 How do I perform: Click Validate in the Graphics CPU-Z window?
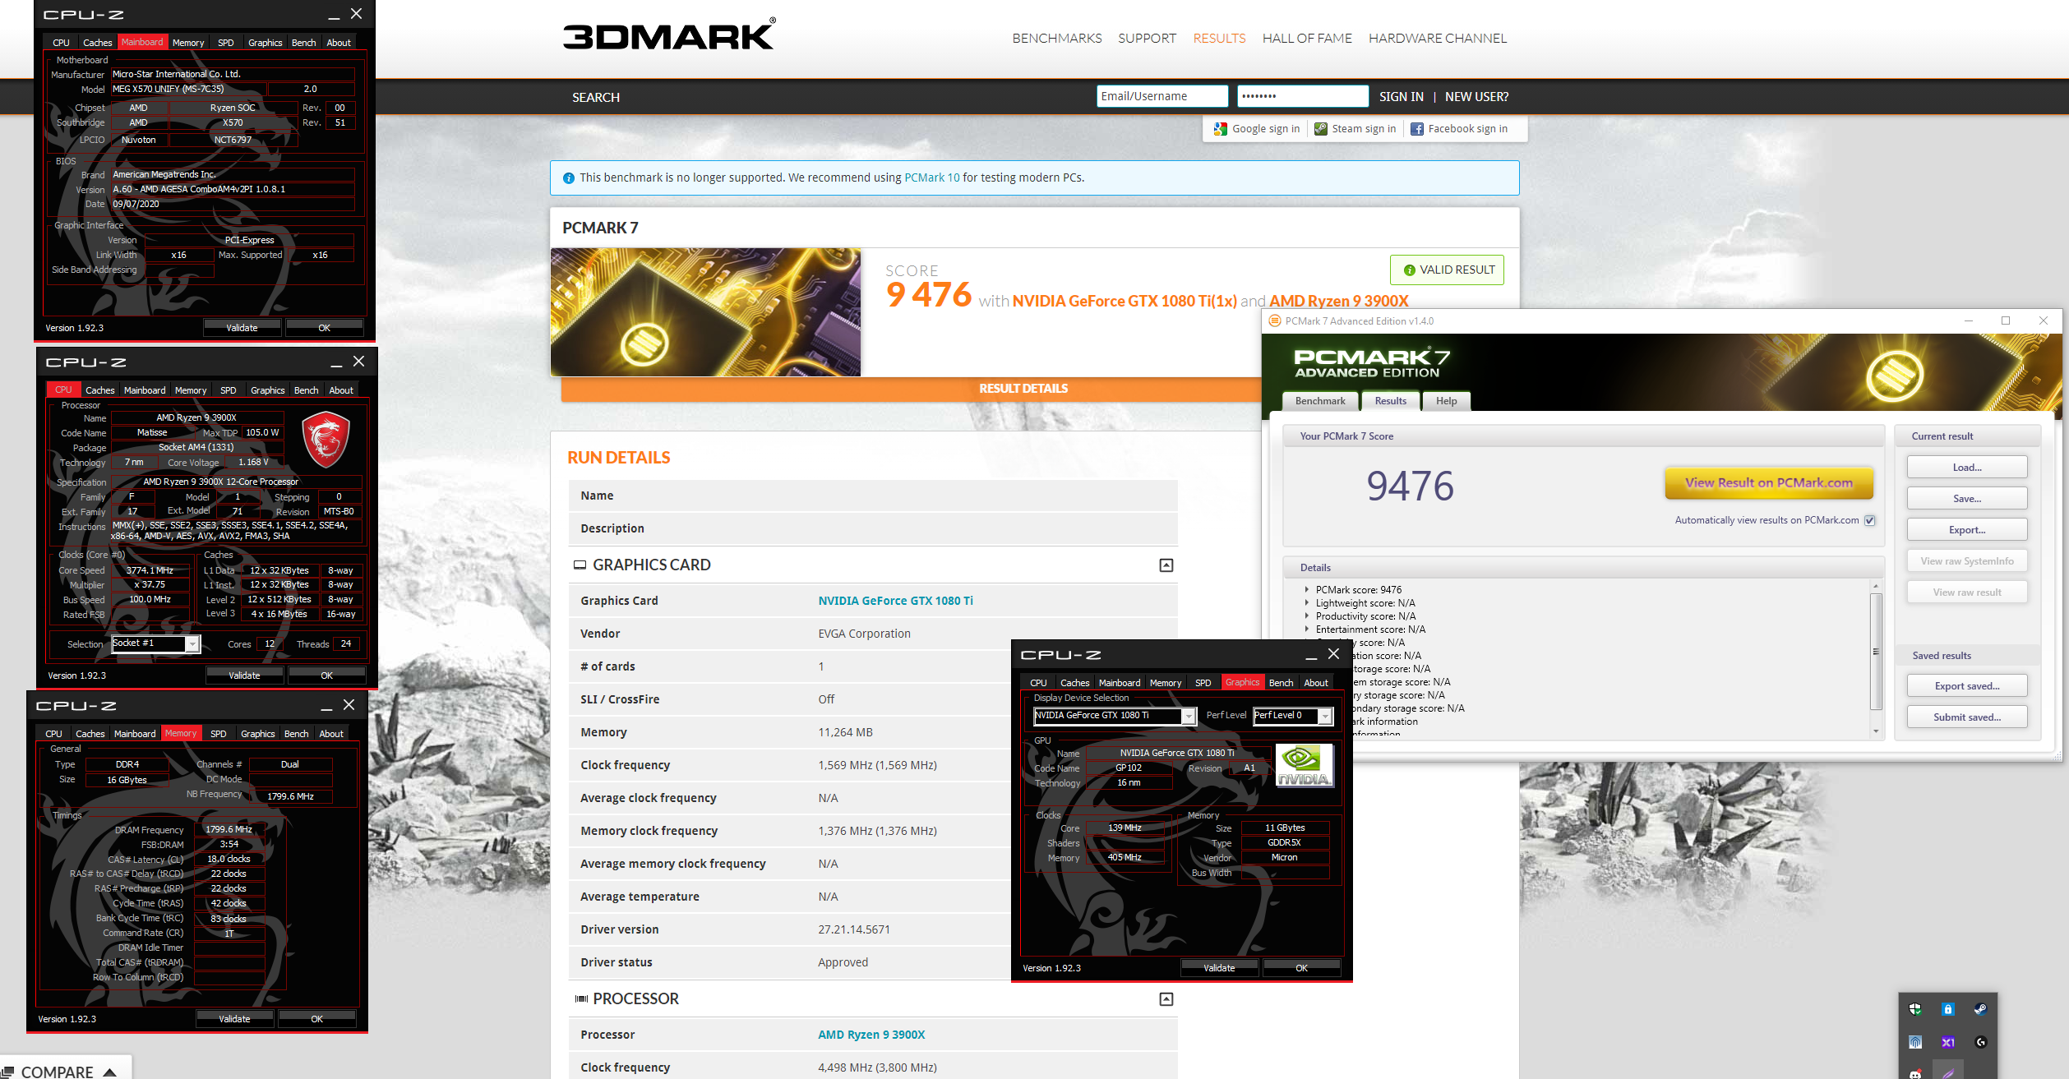pyautogui.click(x=1219, y=968)
